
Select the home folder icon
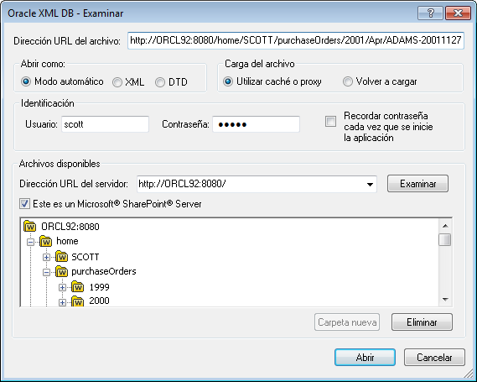tap(45, 241)
